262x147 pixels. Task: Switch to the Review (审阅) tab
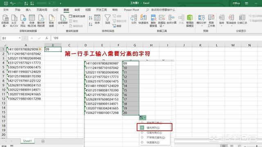coord(77,10)
